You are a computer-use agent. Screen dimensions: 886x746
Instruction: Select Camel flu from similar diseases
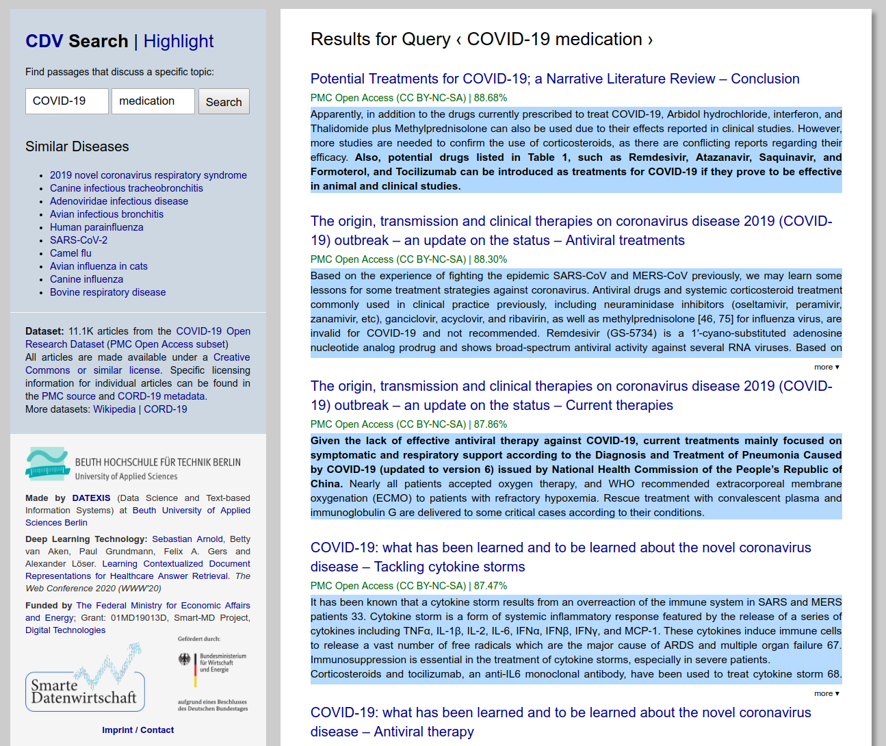70,253
